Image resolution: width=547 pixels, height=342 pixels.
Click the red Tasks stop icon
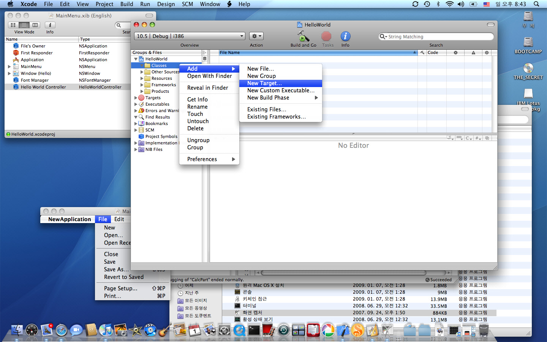click(x=326, y=36)
